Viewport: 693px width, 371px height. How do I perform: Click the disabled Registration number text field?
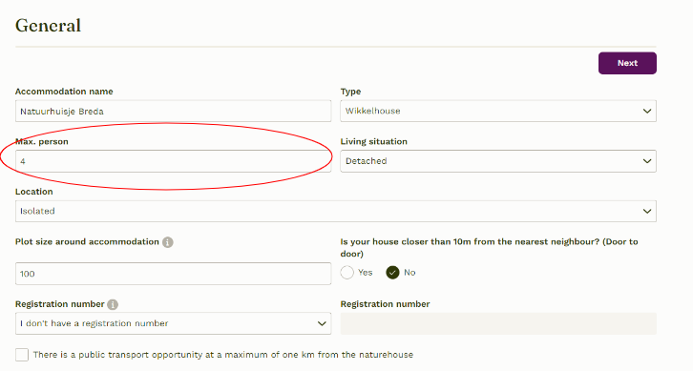point(498,323)
